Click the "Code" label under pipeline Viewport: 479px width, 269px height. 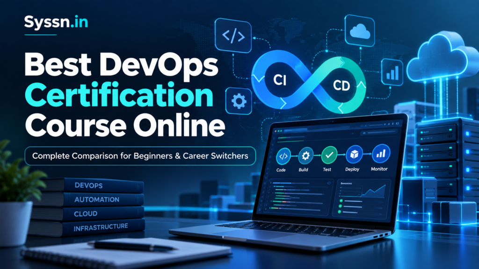click(281, 170)
